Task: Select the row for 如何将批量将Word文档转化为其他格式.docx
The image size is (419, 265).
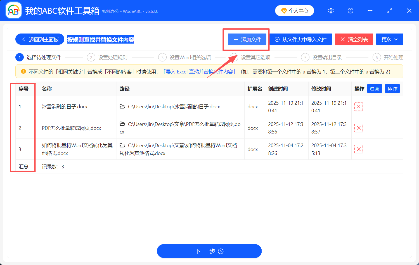Action: pyautogui.click(x=77, y=149)
